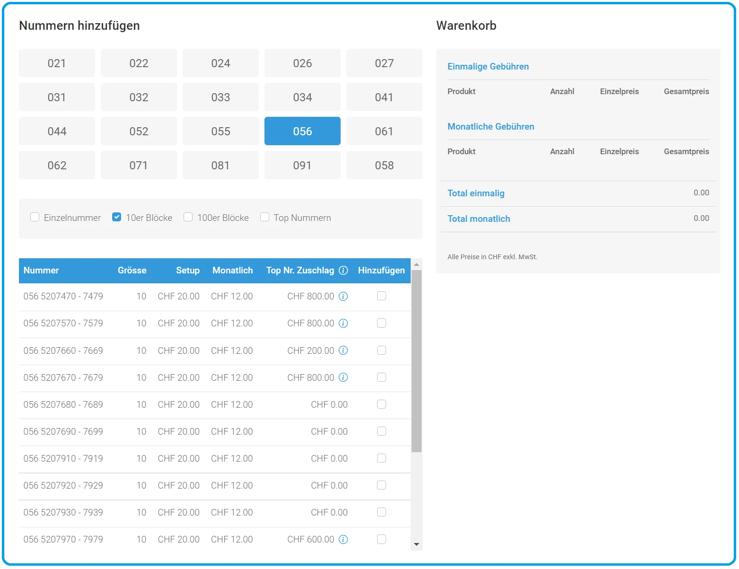Tick the 100er Blöcke checkbox

188,217
